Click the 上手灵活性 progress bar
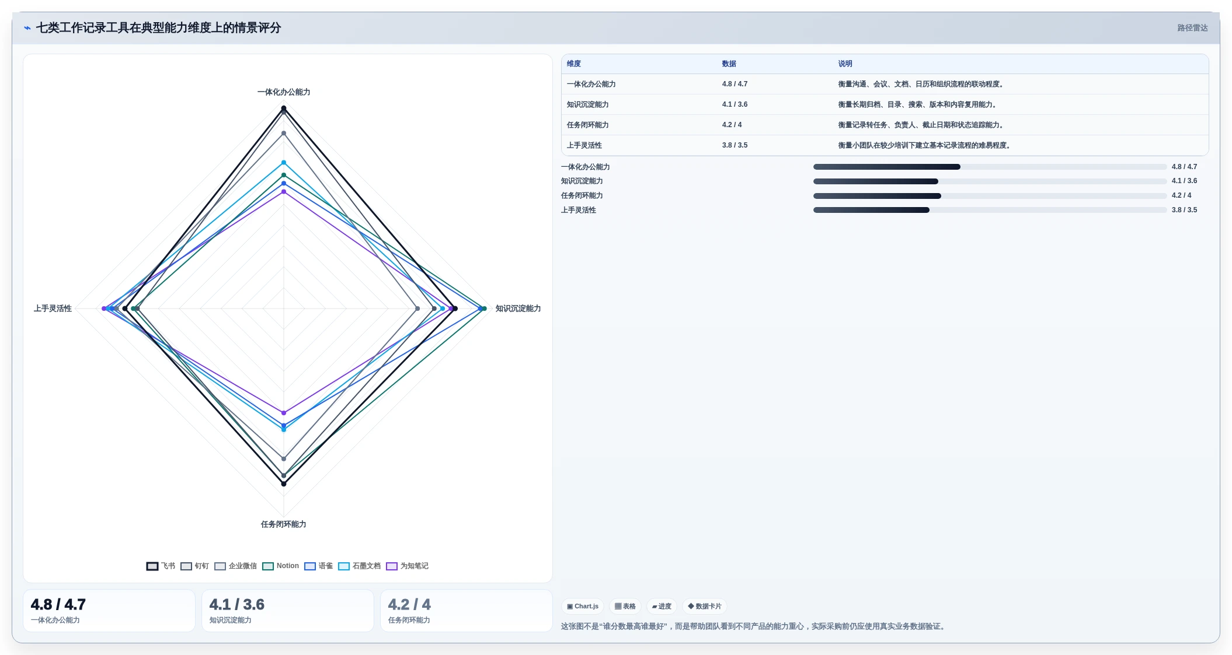The width and height of the screenshot is (1232, 655). click(x=990, y=211)
